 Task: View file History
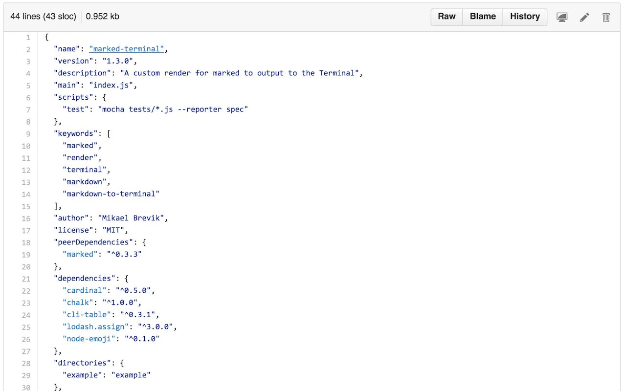coord(525,17)
